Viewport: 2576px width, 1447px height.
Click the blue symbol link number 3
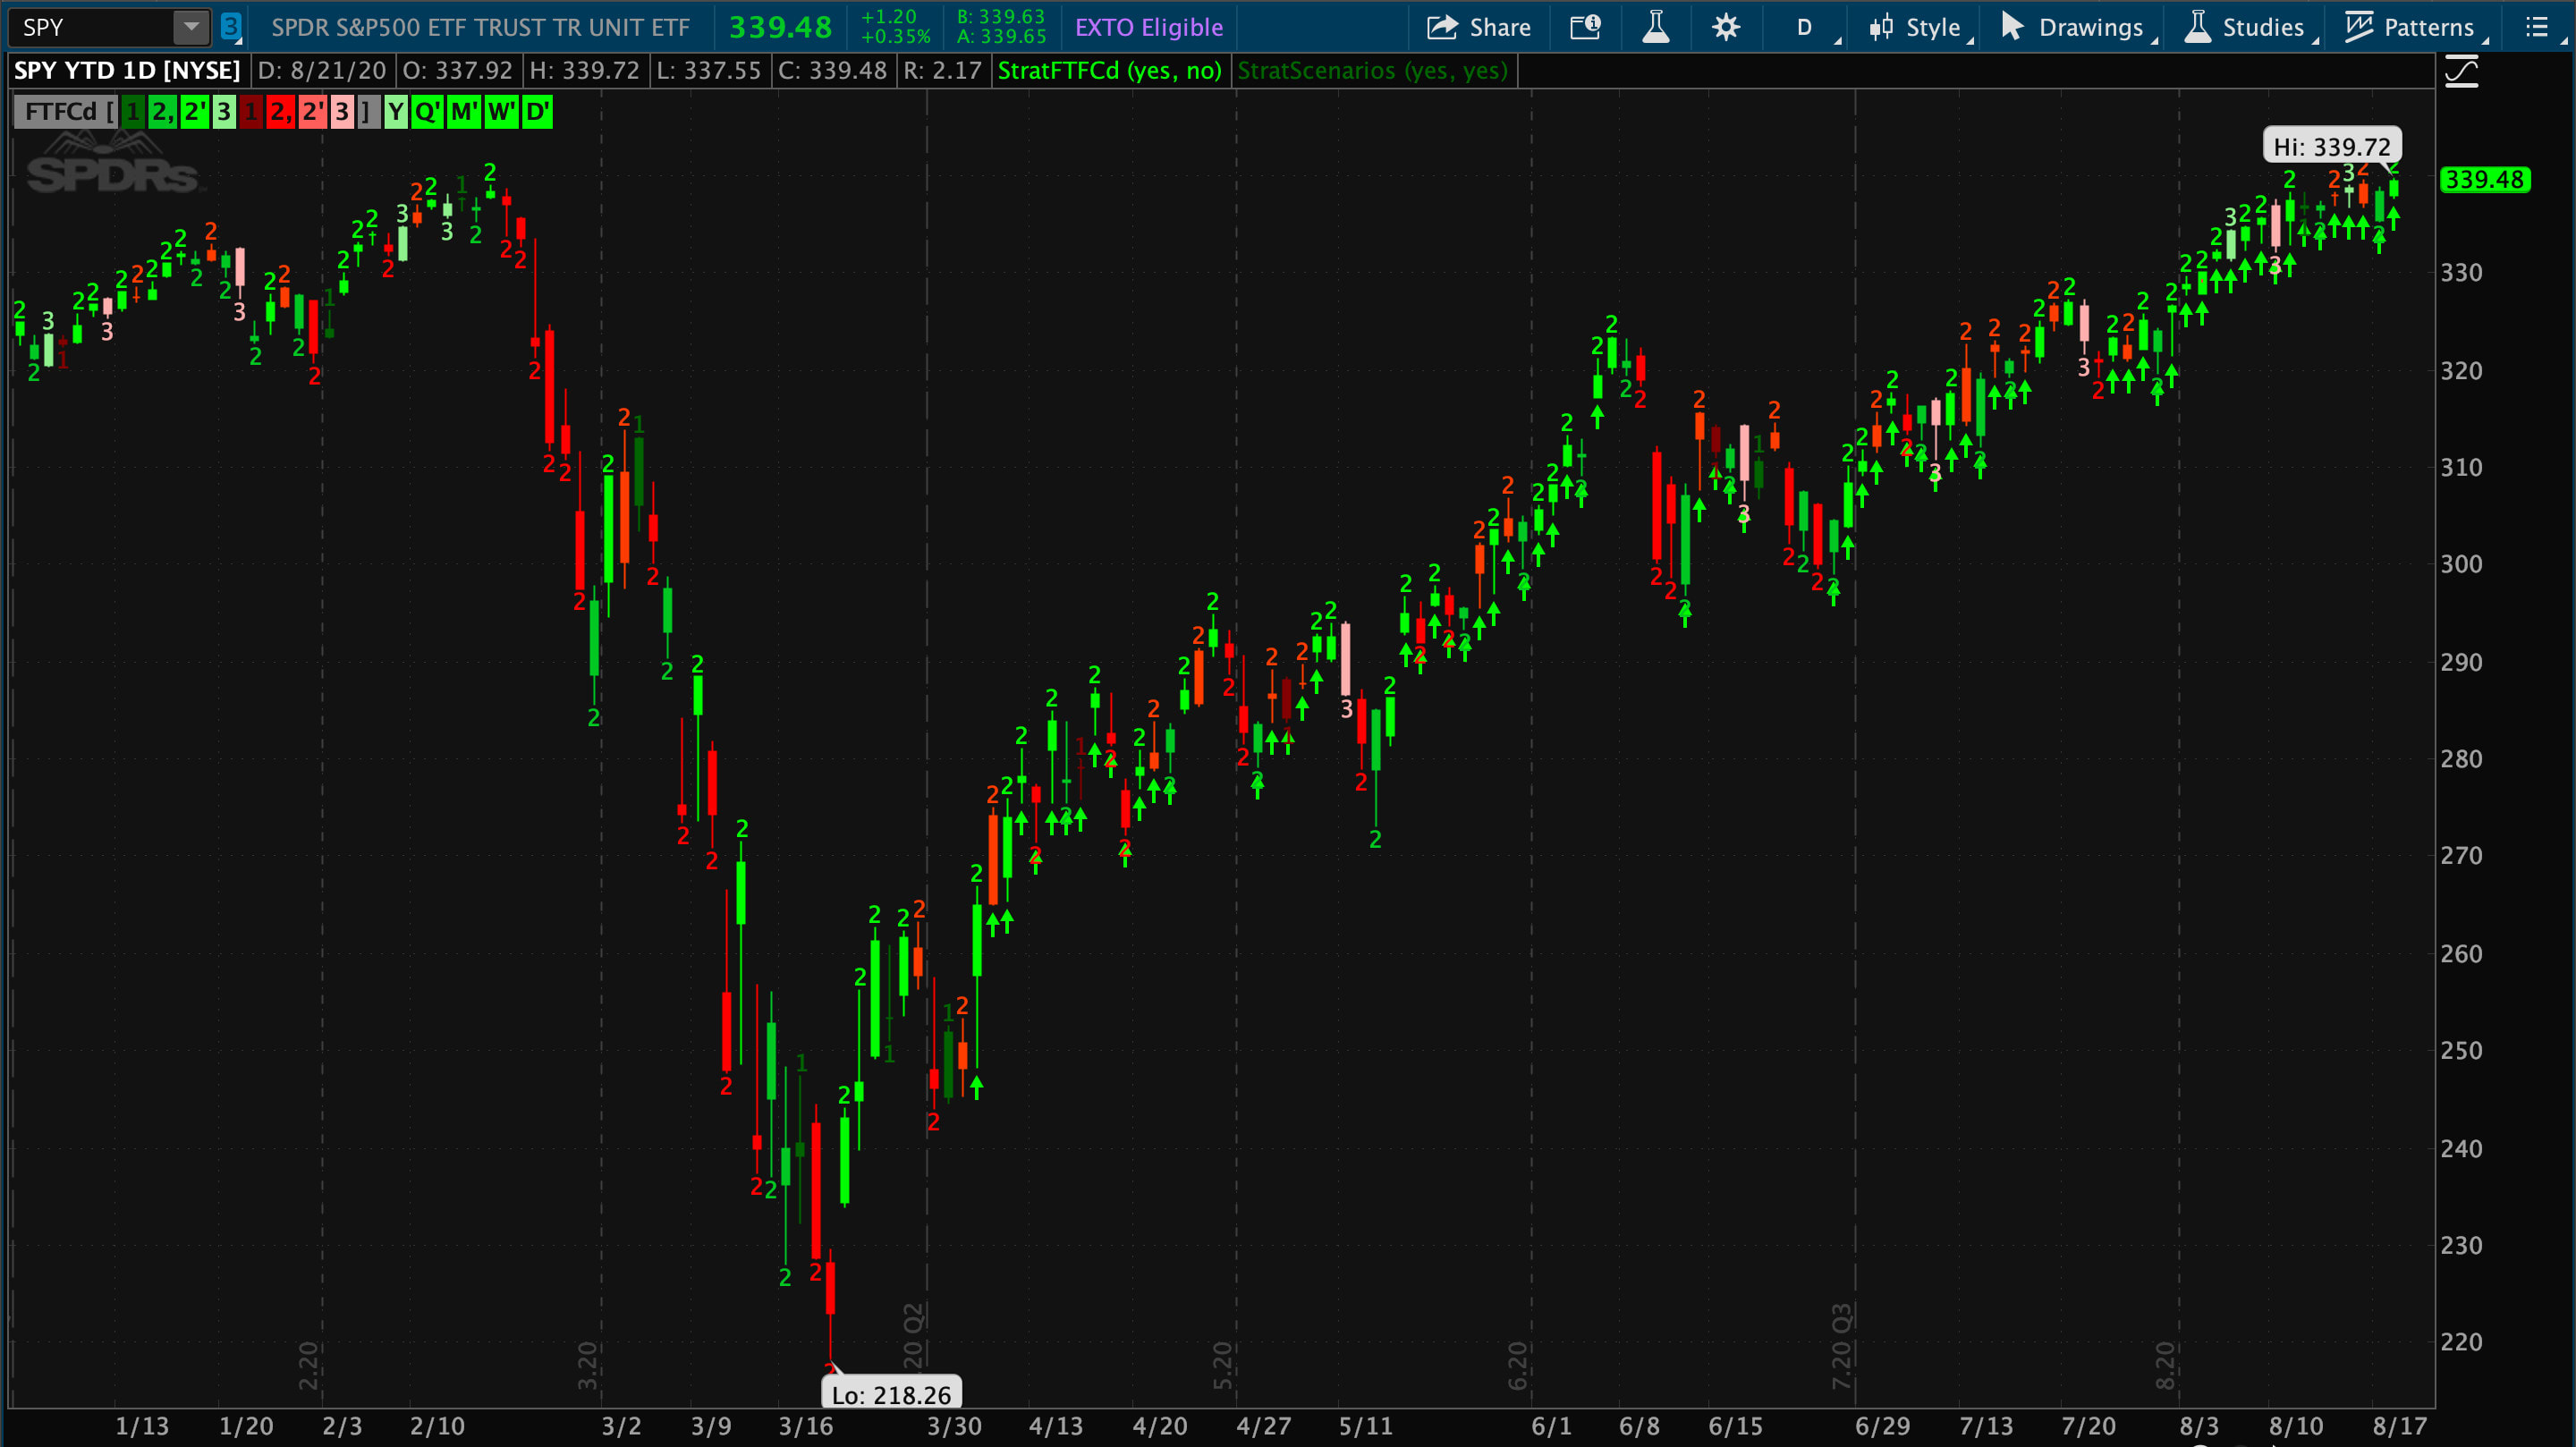click(x=230, y=27)
